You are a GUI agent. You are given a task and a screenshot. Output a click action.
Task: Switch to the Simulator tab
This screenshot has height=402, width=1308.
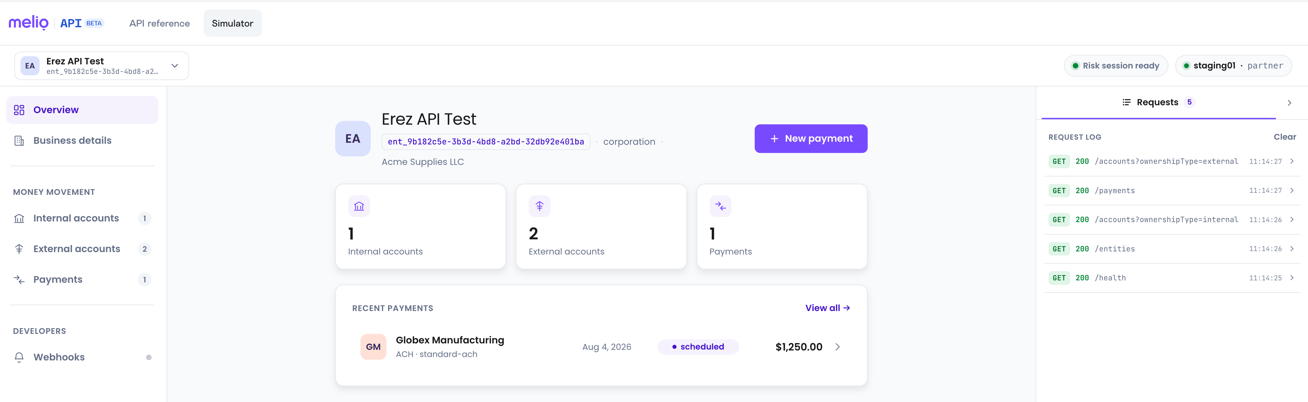coord(232,23)
